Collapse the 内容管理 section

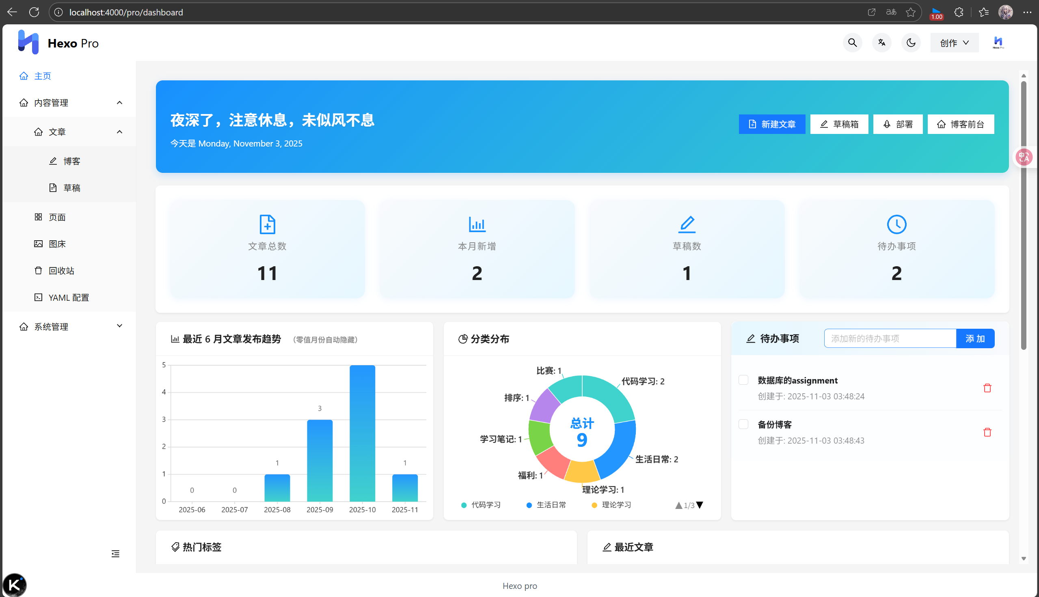pyautogui.click(x=119, y=103)
